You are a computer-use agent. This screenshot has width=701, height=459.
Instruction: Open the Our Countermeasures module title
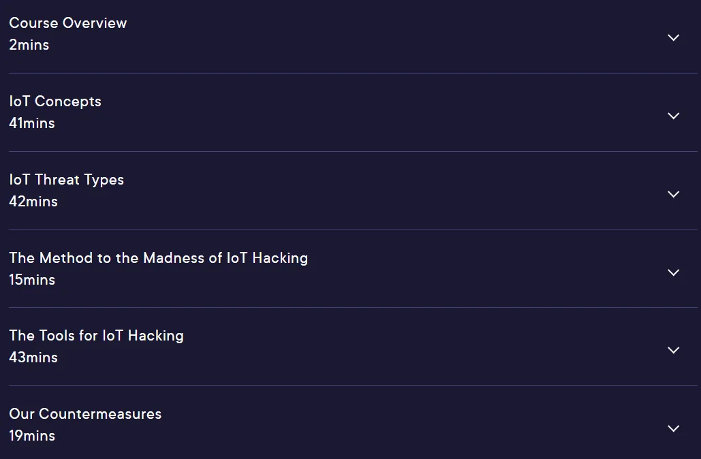pyautogui.click(x=85, y=414)
